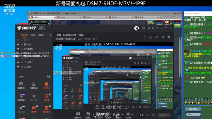Toggle visibility of 弹幕秀 source
This screenshot has height=119, width=212.
[18, 49]
